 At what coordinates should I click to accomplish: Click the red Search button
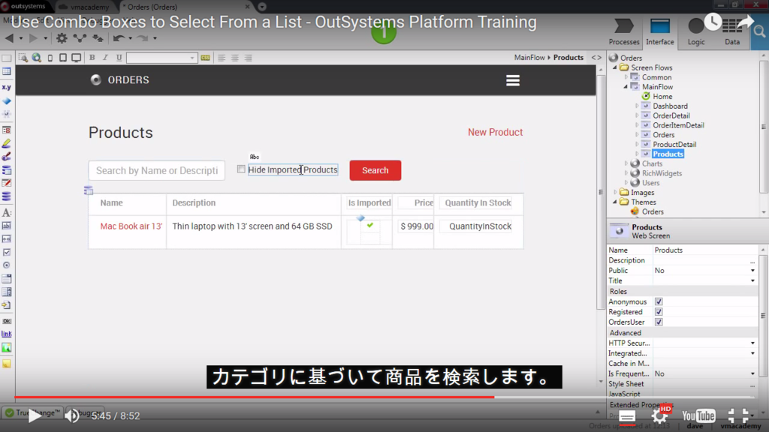[375, 170]
